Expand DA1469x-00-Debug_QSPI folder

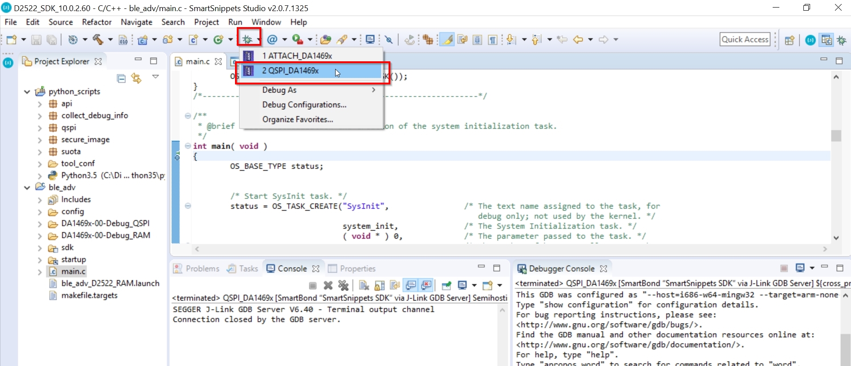(x=40, y=224)
